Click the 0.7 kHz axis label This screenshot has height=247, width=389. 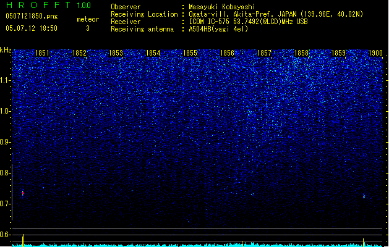tap(5, 204)
